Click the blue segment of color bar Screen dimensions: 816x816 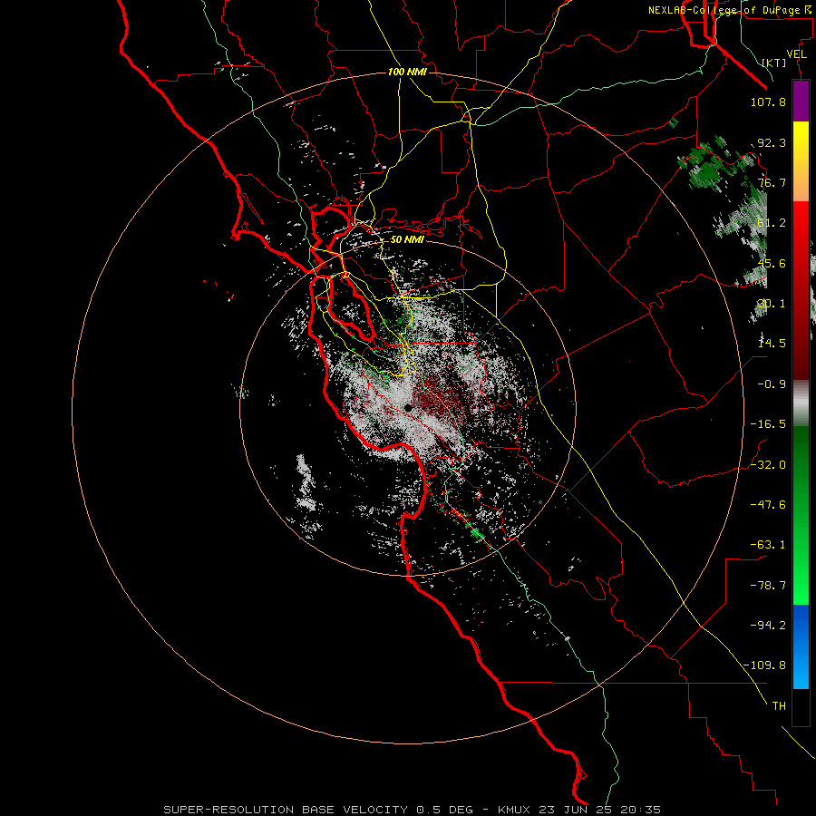pyautogui.click(x=801, y=646)
